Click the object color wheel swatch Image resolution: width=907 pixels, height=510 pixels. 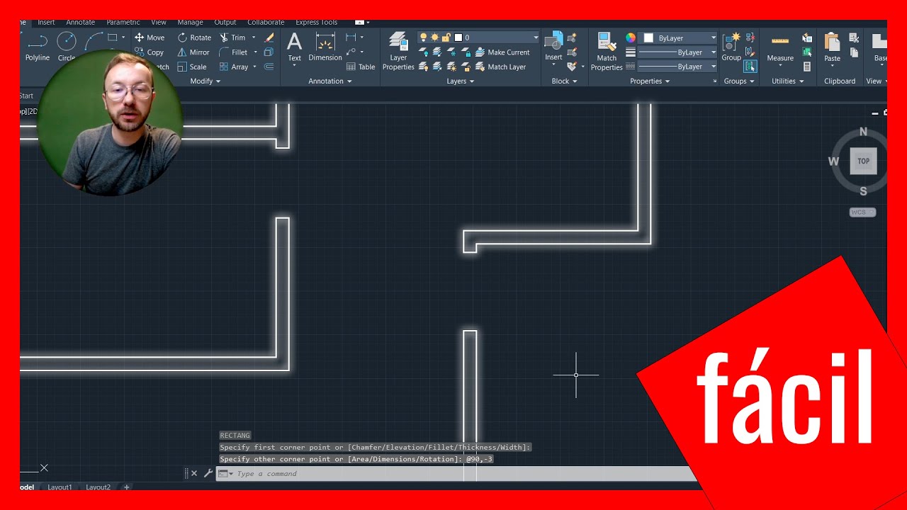pyautogui.click(x=630, y=38)
